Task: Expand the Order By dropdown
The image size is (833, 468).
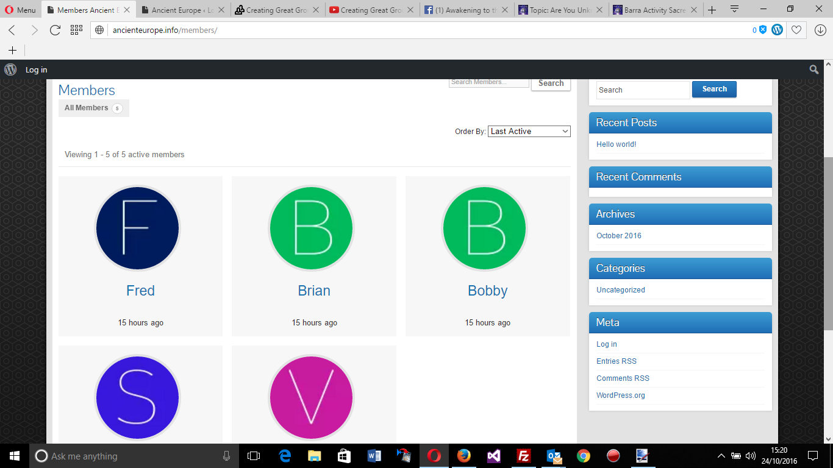Action: tap(529, 131)
